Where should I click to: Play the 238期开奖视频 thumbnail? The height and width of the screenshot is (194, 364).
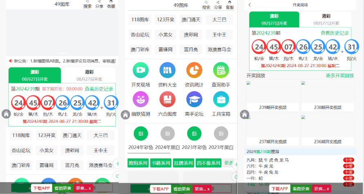pyautogui.click(x=328, y=95)
